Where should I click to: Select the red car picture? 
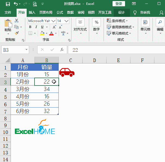tap(67, 72)
